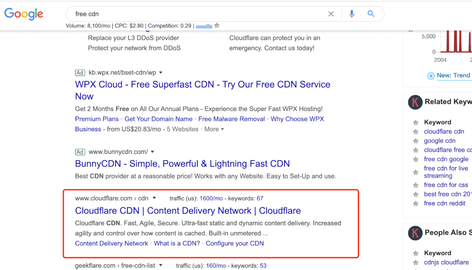Open the 'Content Delivery Network' sitelink
Image resolution: width=472 pixels, height=270 pixels.
coord(111,244)
